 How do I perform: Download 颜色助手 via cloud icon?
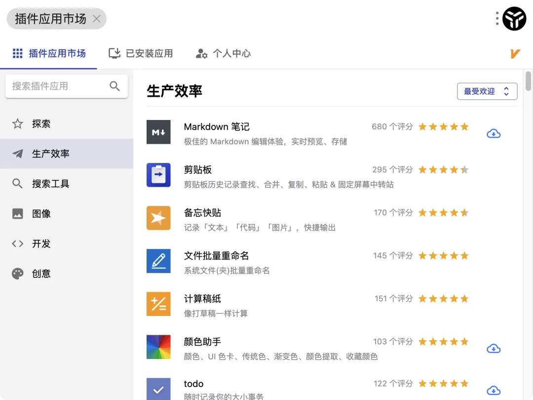[x=494, y=349]
